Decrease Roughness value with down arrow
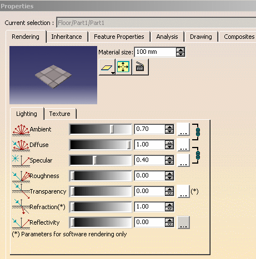The width and height of the screenshot is (256, 259). (169, 178)
